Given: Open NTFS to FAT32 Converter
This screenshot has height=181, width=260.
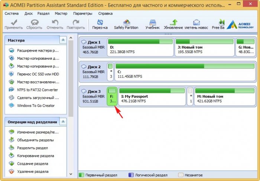Looking at the screenshot, I should [x=33, y=90].
